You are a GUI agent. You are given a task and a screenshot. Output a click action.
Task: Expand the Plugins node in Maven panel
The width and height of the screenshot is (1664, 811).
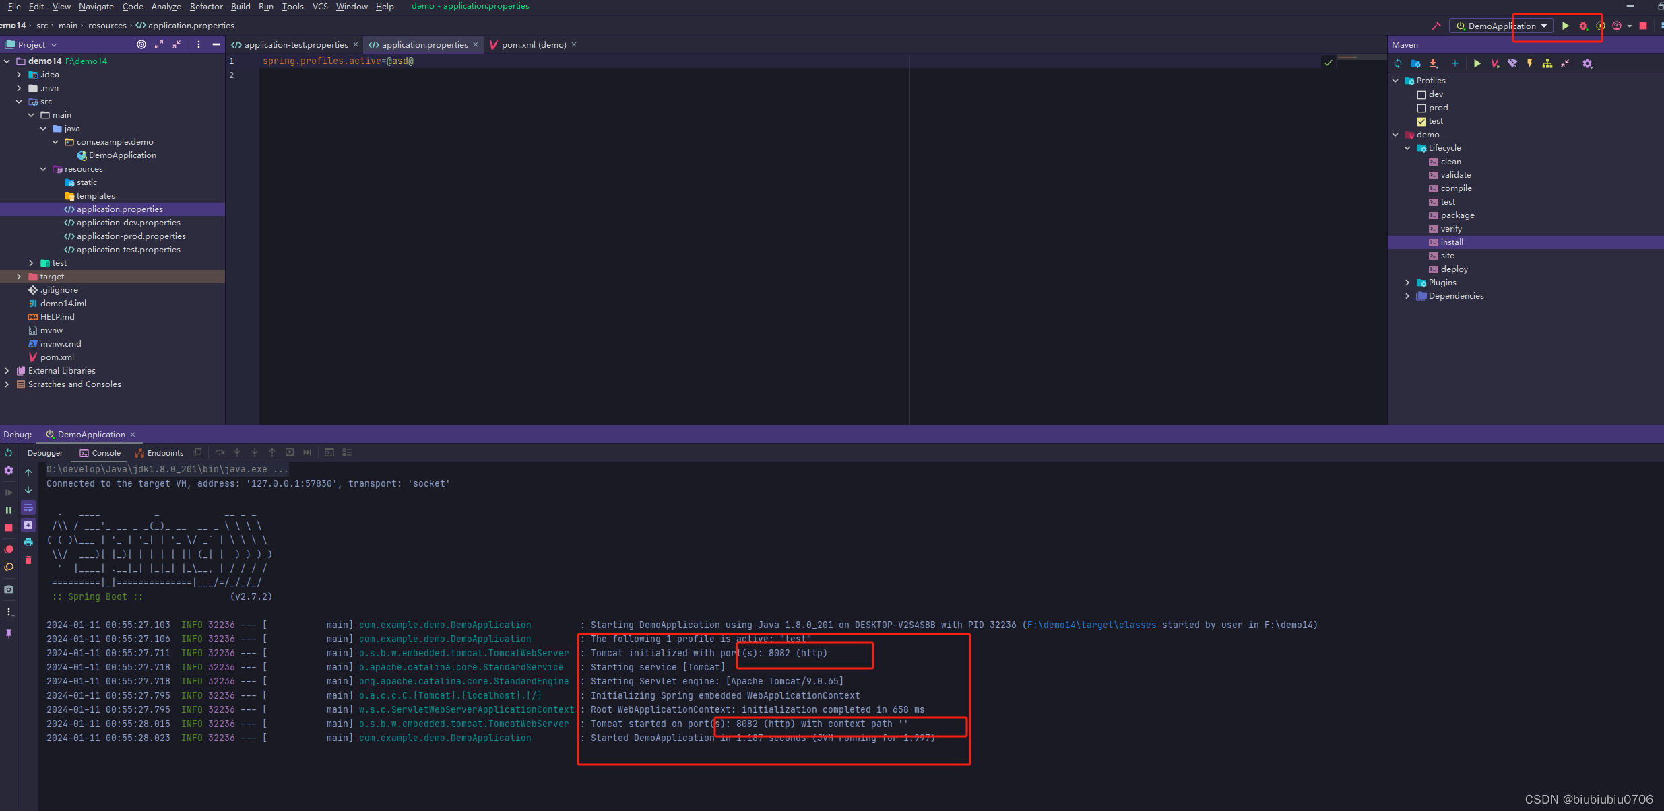(1407, 282)
